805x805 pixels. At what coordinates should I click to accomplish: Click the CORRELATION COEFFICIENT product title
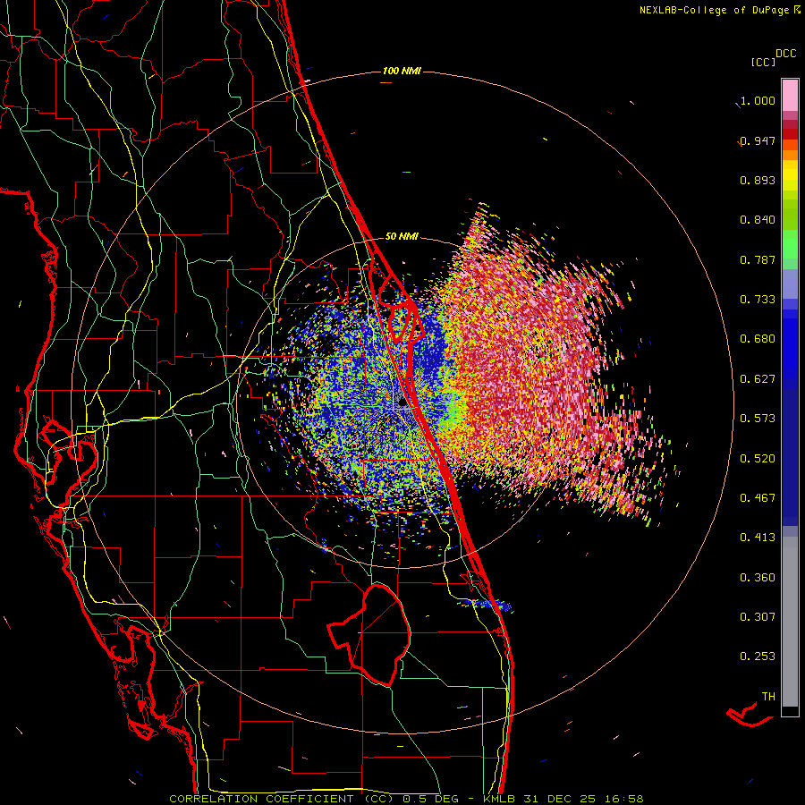point(282,799)
